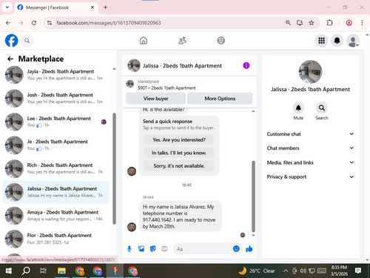Open Lee's 2beds 1bath Apartment chat
Screen dimensions: 370x278
(x=56, y=122)
